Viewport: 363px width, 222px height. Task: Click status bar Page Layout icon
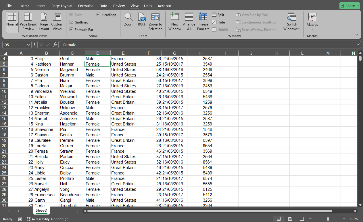(290, 219)
